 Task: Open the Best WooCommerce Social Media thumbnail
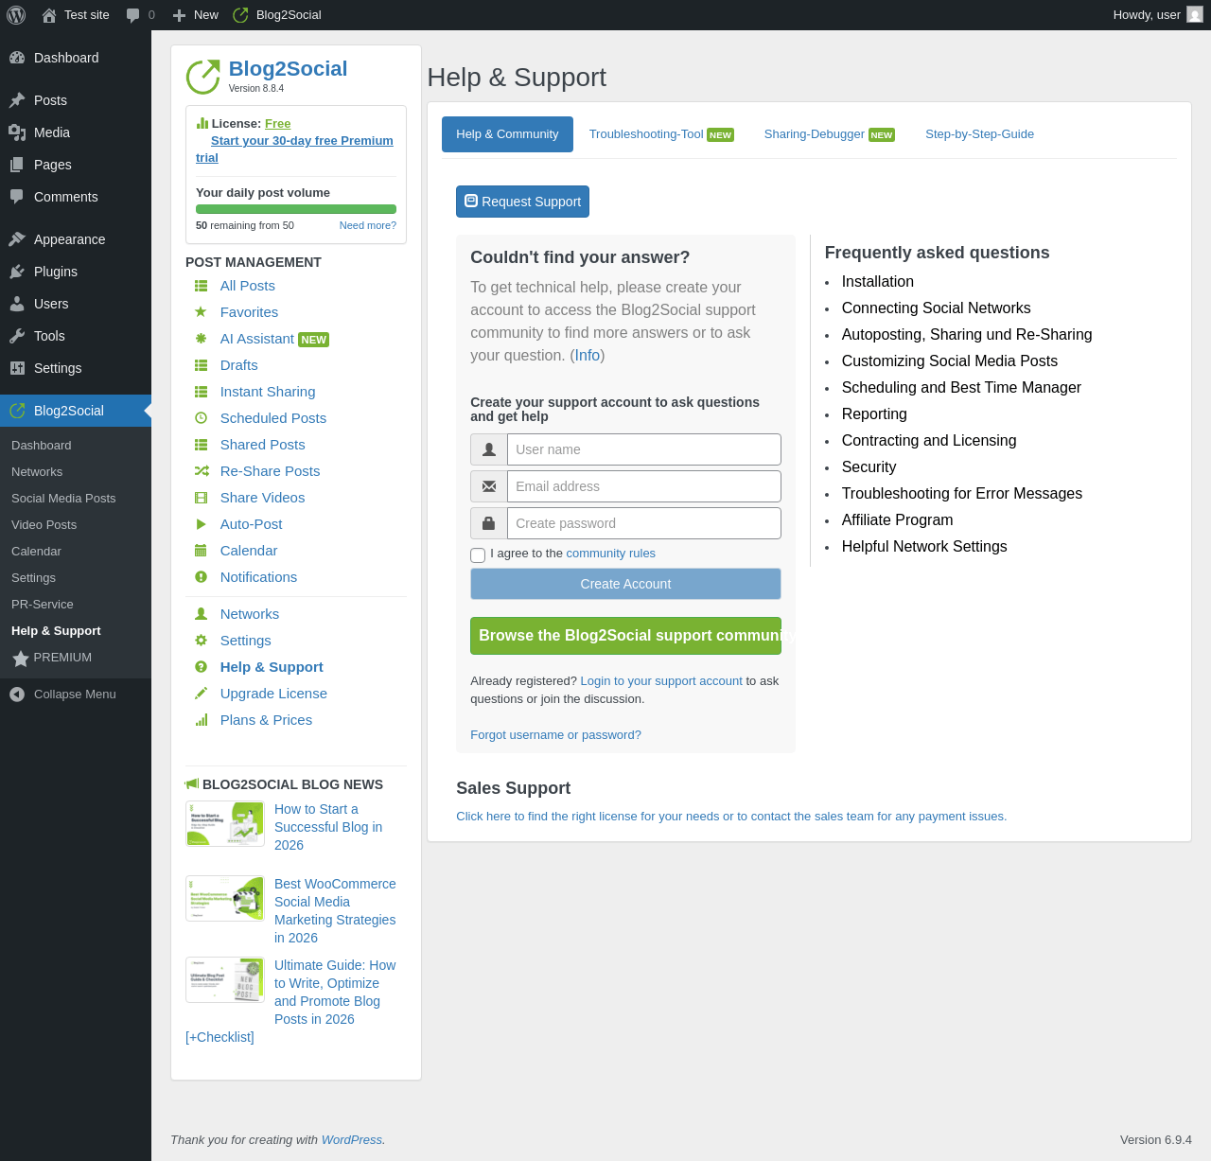click(x=225, y=898)
